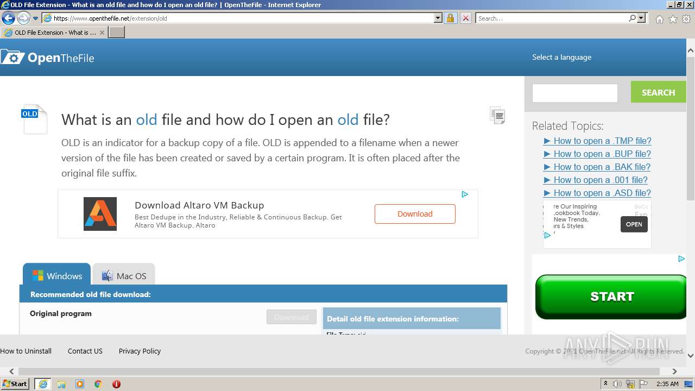Open How to open a .BUP file link
Image resolution: width=695 pixels, height=391 pixels.
pyautogui.click(x=597, y=154)
